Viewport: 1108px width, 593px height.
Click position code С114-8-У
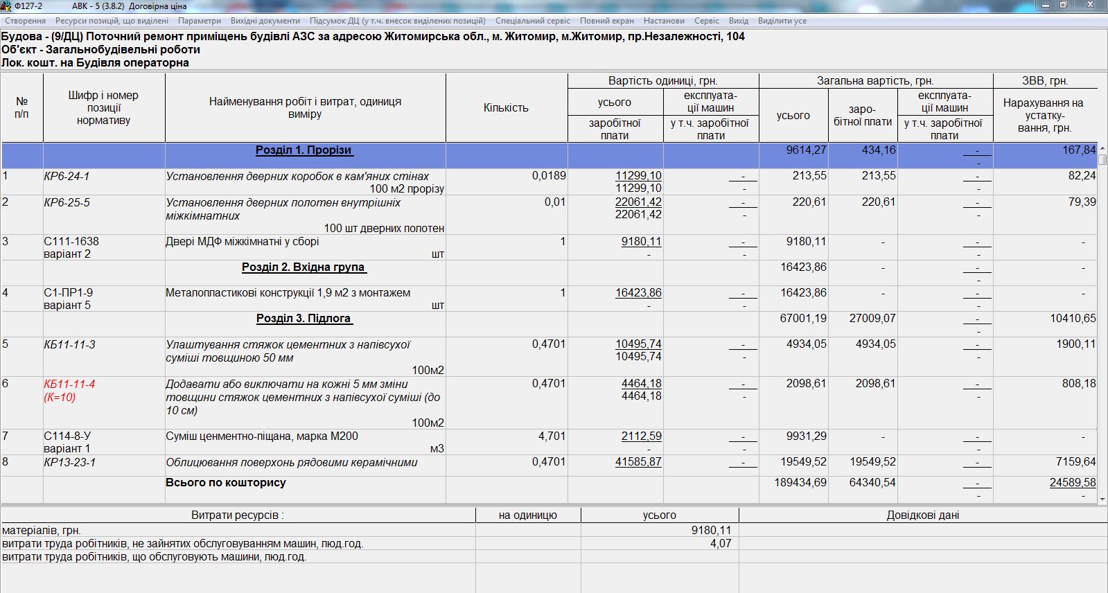[x=67, y=436]
